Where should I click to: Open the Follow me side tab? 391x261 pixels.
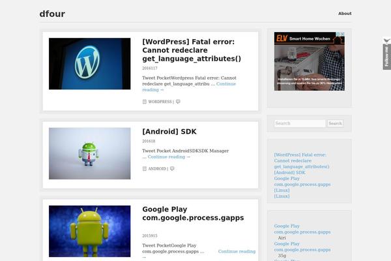click(x=386, y=57)
